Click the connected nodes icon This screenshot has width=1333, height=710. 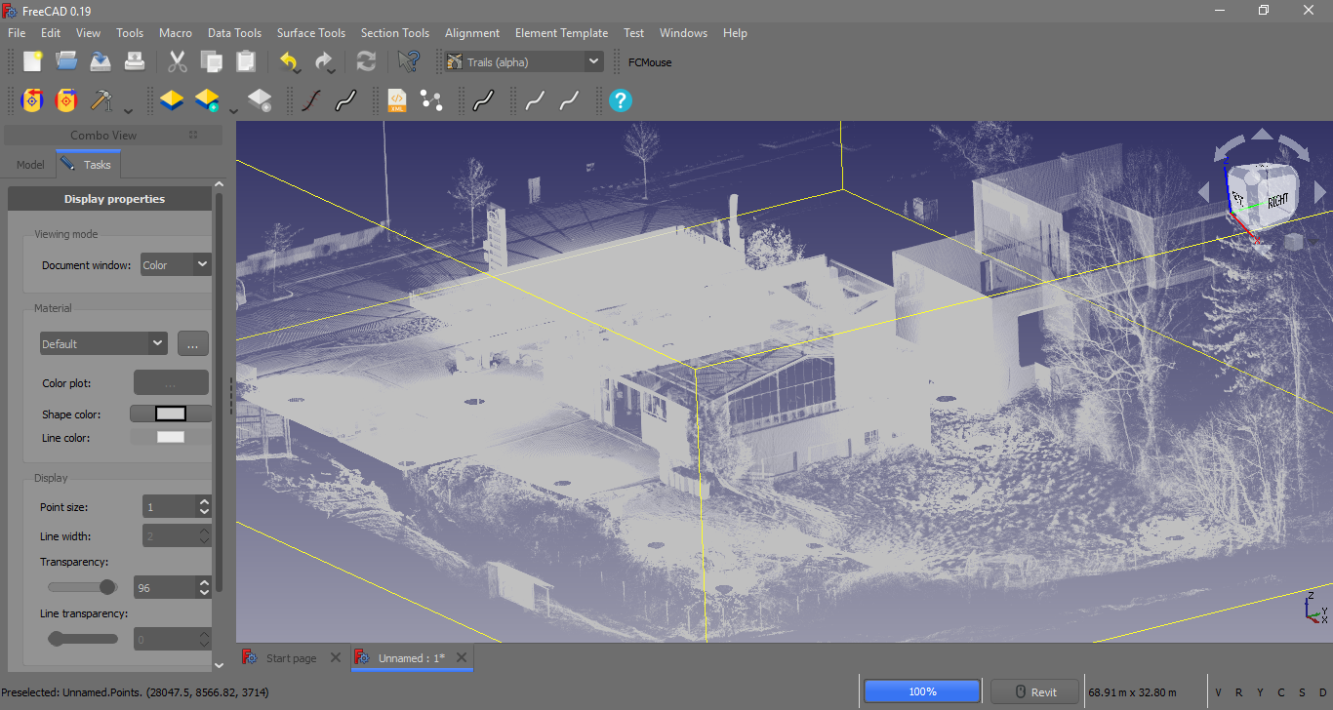431,99
